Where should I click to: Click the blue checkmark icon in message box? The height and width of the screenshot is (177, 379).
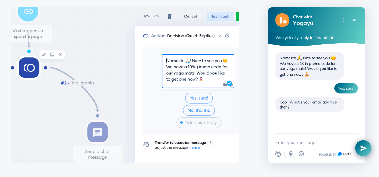(x=229, y=84)
